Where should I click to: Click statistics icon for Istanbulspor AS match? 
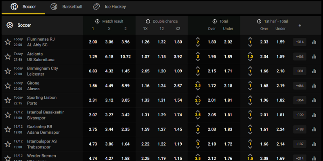coord(314,144)
